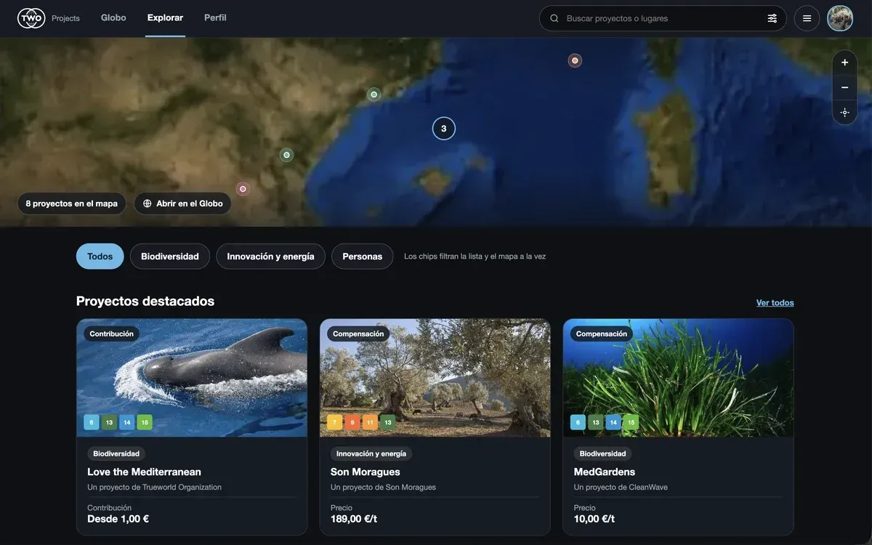Viewport: 872px width, 545px height.
Task: Open the hamburger menu button
Action: [x=807, y=18]
